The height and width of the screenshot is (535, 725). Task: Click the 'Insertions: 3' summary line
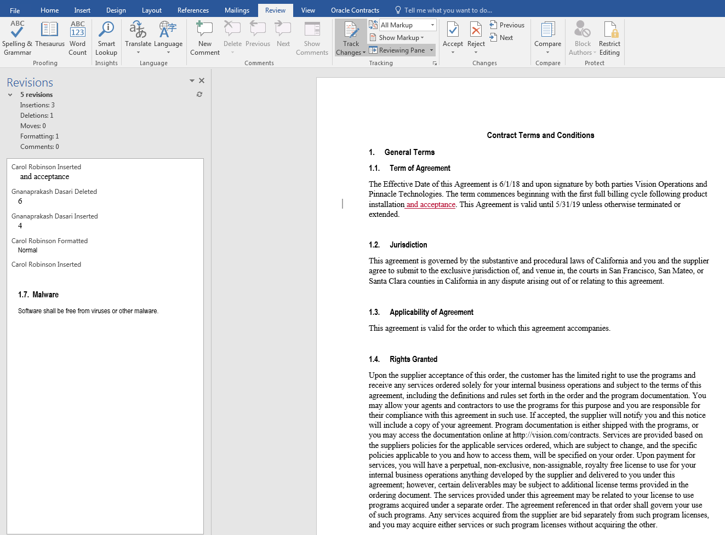coord(37,105)
